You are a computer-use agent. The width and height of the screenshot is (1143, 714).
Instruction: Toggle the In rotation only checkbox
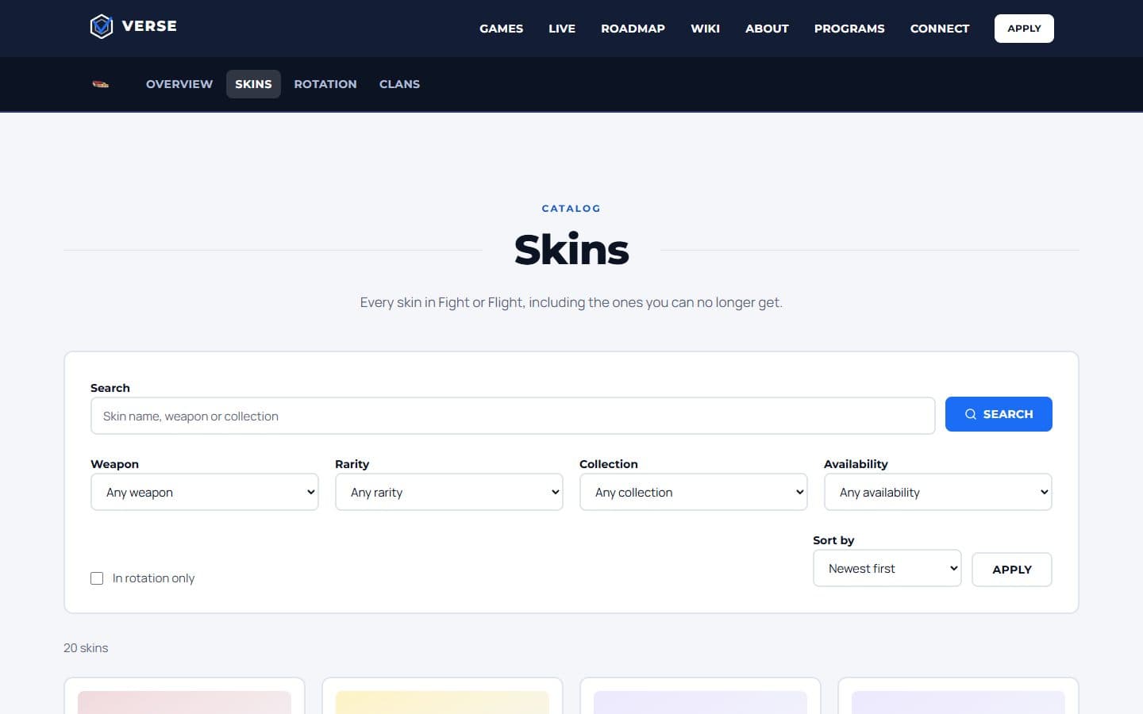pos(97,578)
